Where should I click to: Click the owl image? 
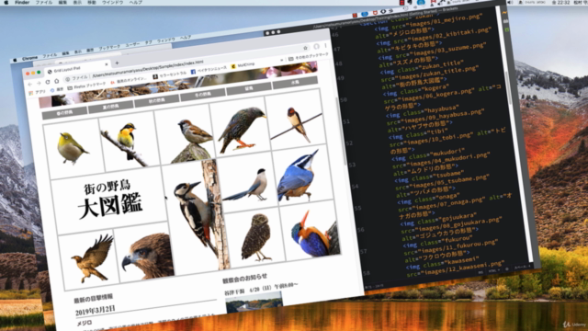coord(255,236)
